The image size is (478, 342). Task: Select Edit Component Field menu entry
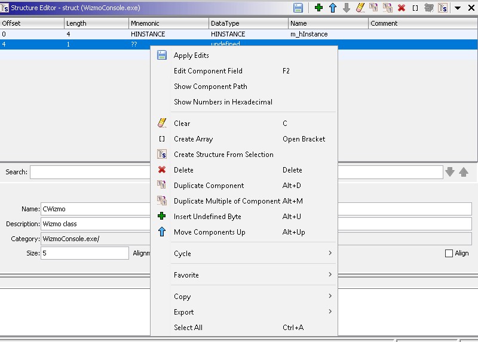tap(244, 71)
